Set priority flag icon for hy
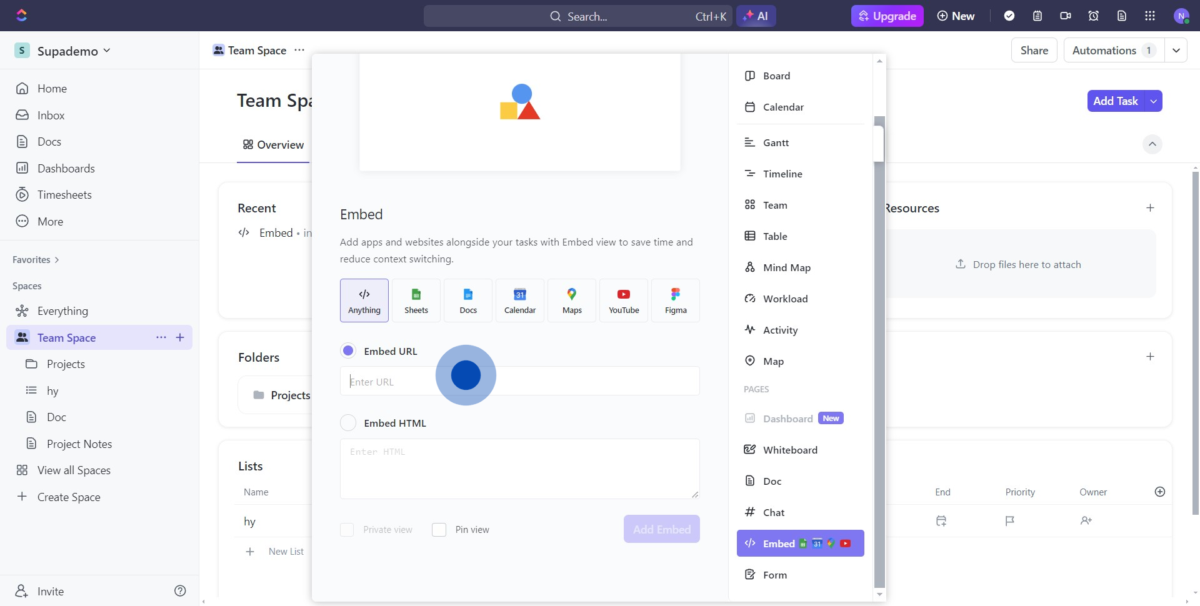This screenshot has height=606, width=1200. [1010, 520]
